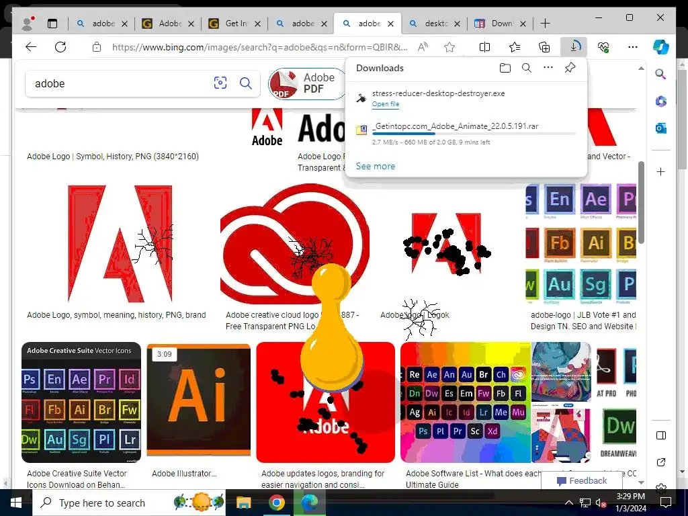This screenshot has width=688, height=516.
Task: Reload the page with the refresh icon
Action: pyautogui.click(x=60, y=47)
